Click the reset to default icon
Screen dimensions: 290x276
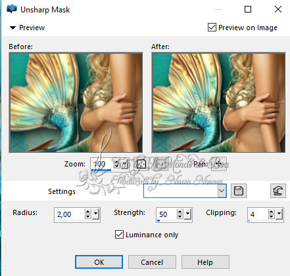[x=278, y=191]
